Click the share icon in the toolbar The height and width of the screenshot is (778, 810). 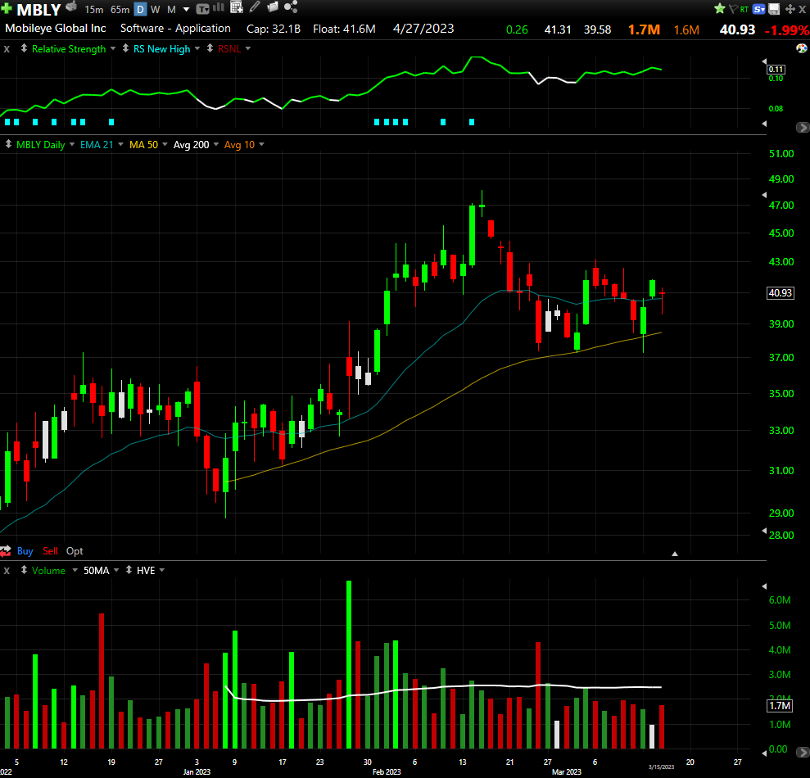click(291, 7)
